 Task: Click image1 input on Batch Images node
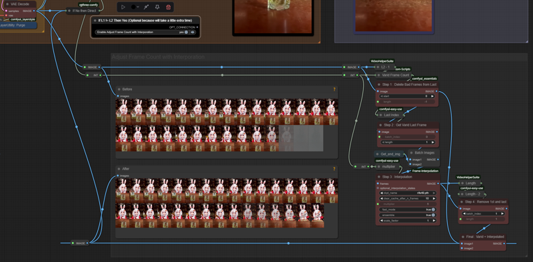(x=410, y=160)
